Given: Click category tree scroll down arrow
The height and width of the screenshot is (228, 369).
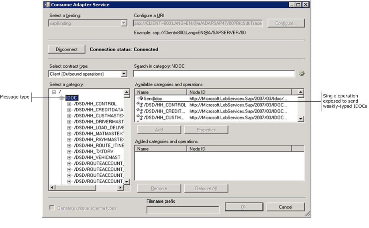Looking at the screenshot, I should (126, 182).
